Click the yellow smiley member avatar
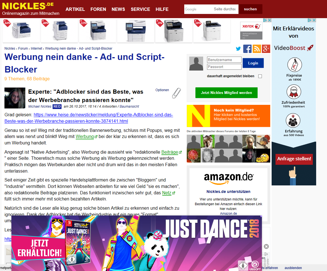The width and height of the screenshot is (327, 271). click(263, 156)
